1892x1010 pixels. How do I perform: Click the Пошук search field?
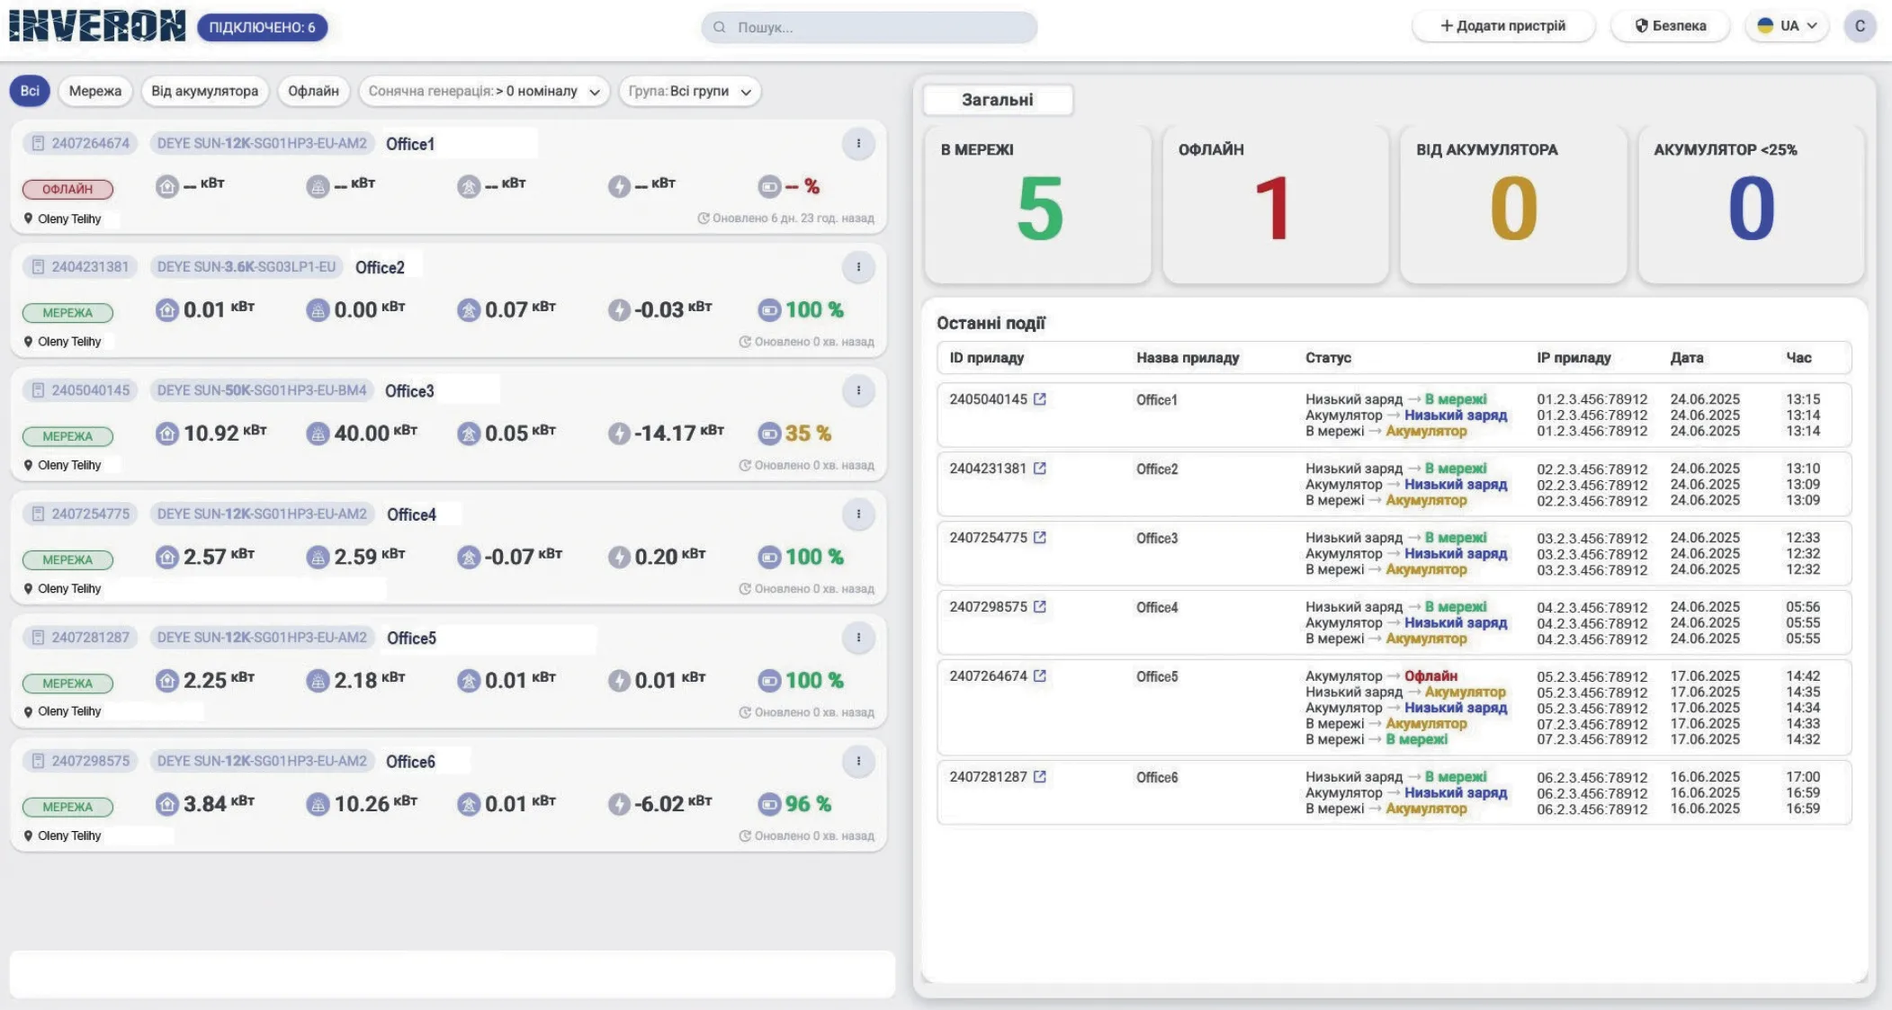[x=869, y=27]
